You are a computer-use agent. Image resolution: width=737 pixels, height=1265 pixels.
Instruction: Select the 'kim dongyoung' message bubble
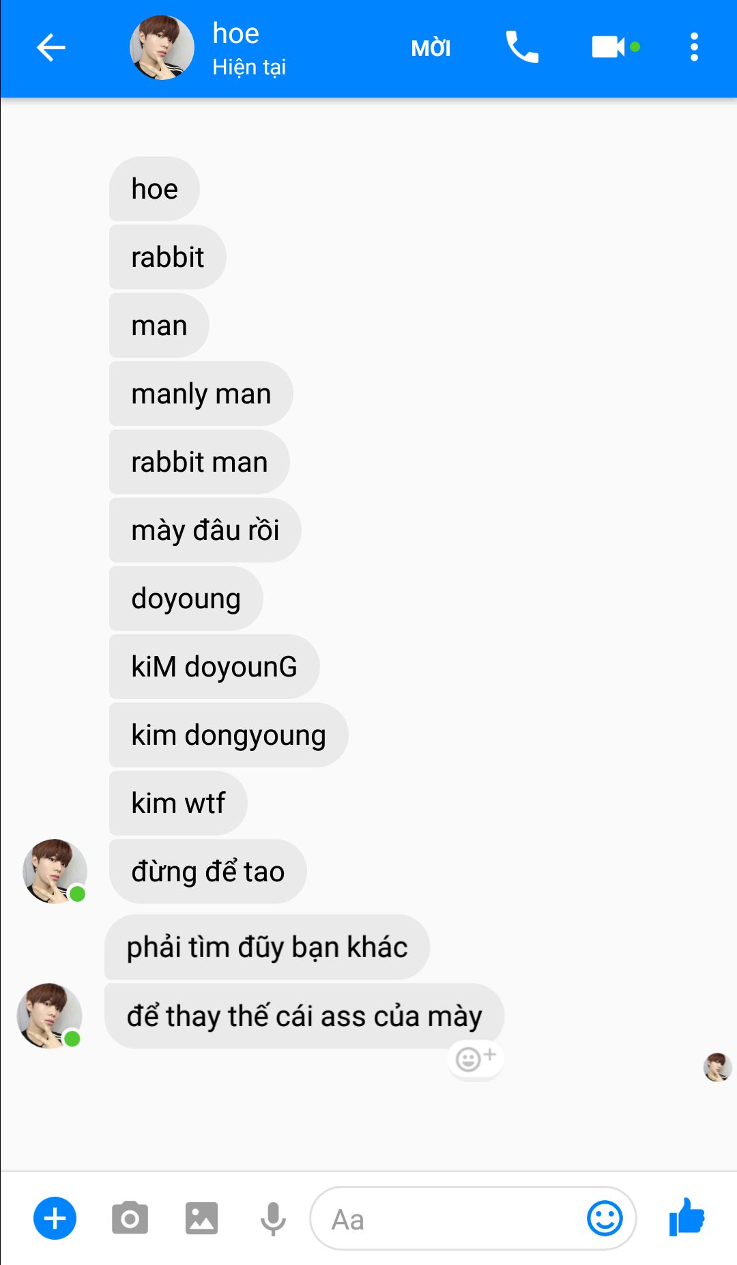229,735
